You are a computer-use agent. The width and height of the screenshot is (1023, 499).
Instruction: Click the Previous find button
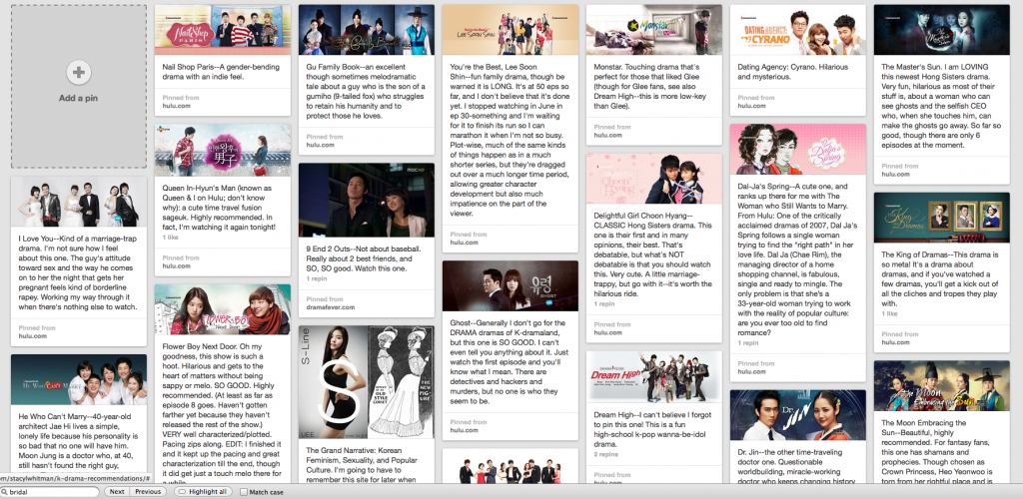148,492
